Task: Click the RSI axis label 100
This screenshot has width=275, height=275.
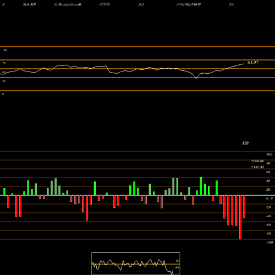Action: [x=4, y=50]
